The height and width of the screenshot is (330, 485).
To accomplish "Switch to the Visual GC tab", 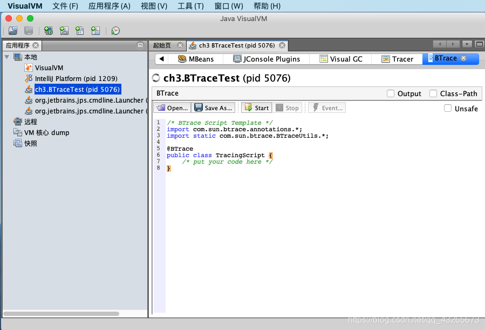I will pyautogui.click(x=340, y=59).
